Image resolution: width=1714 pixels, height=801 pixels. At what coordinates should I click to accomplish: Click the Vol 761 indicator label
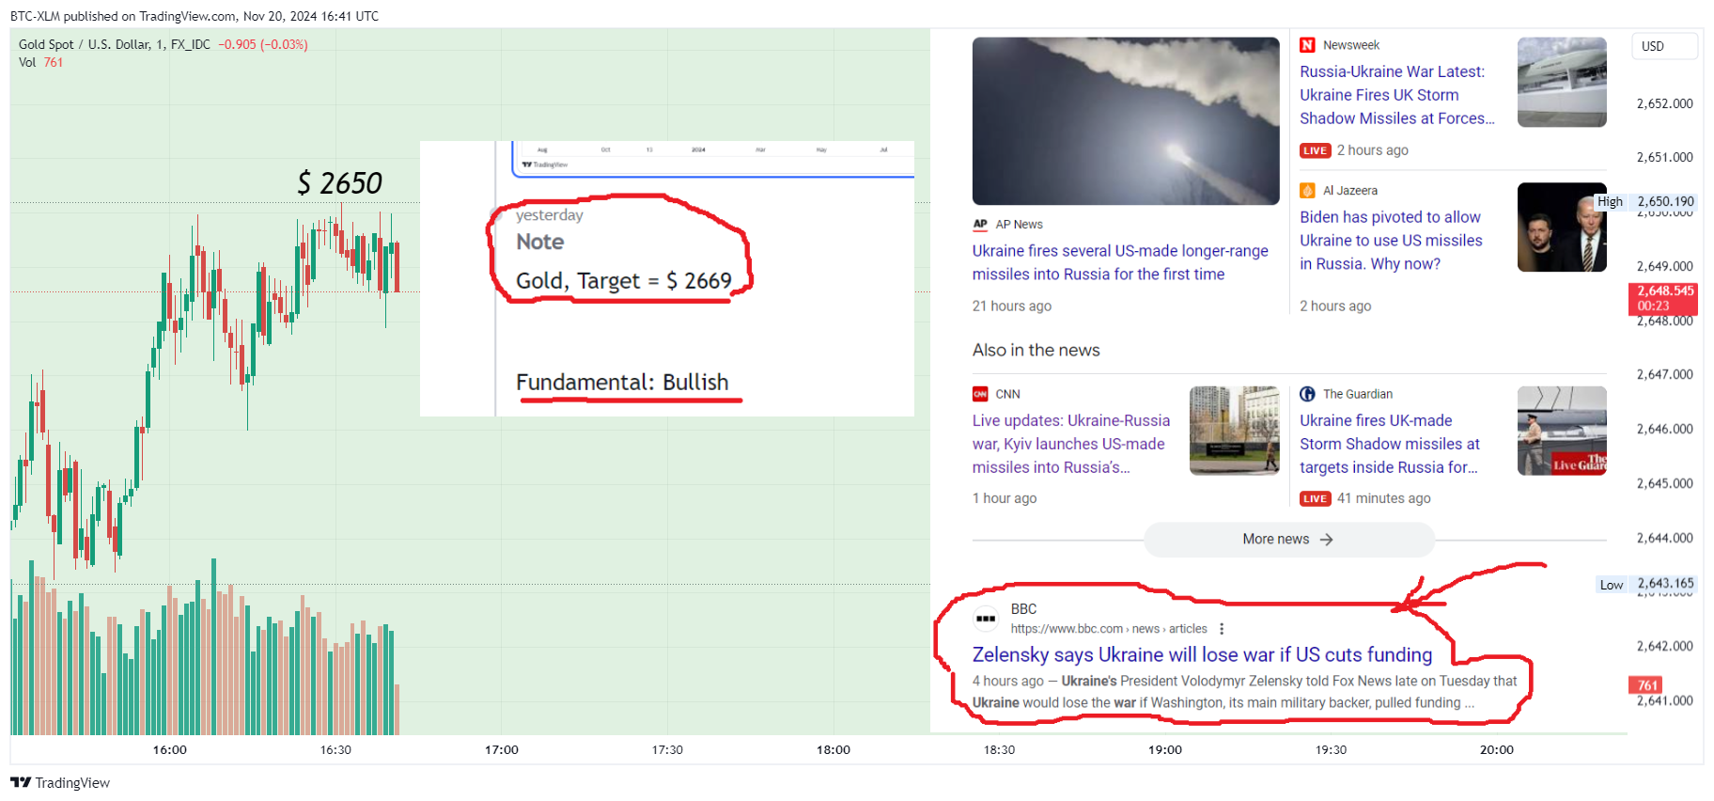point(40,62)
